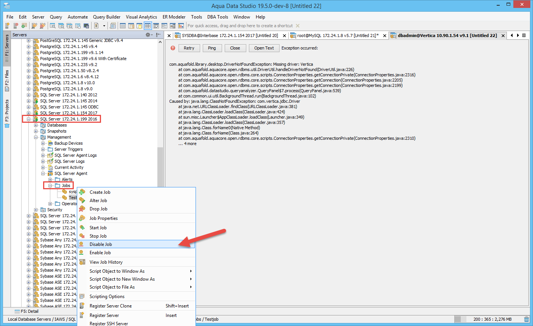Expand the SQL Server 172.24.1.140 2012 node
Viewport: 533px width, 326px height.
point(28,95)
